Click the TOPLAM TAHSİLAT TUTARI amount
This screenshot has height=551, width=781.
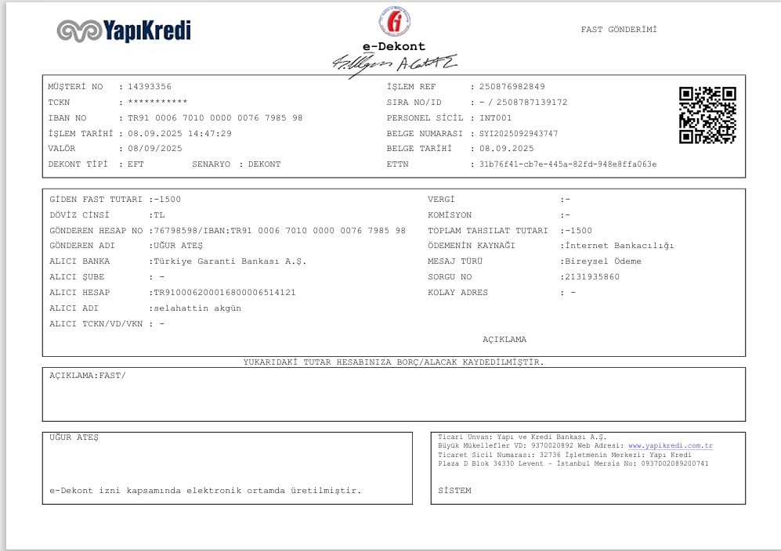coord(578,231)
